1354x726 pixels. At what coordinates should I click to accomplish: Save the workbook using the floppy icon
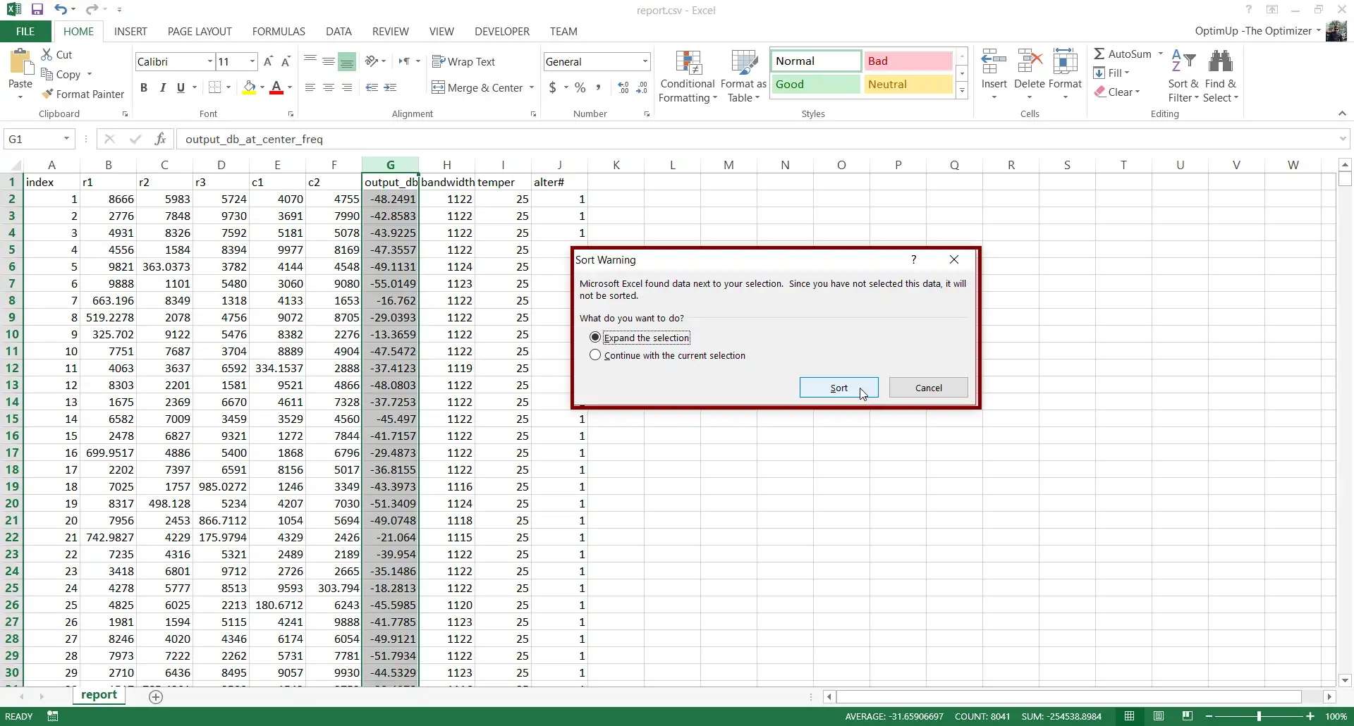click(37, 10)
